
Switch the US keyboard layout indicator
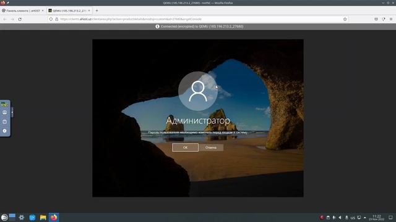click(x=353, y=218)
